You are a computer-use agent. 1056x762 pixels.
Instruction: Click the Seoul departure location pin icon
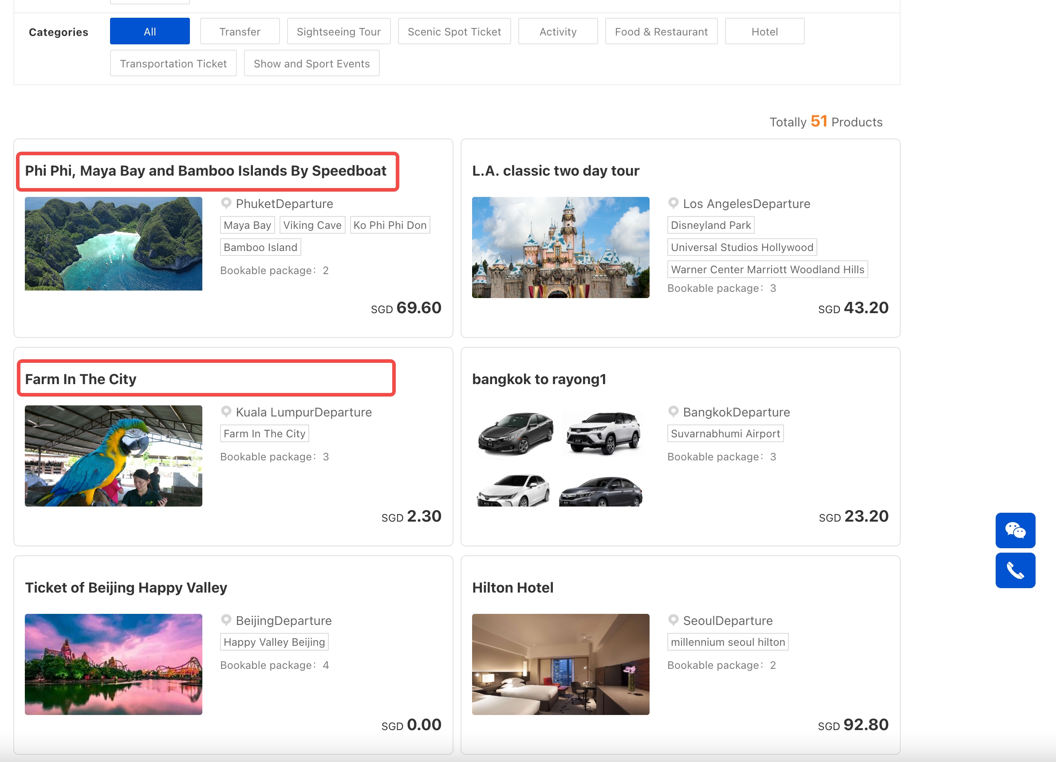[x=673, y=620]
